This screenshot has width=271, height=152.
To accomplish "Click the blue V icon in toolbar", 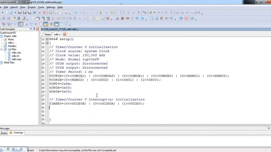I will point(142,18).
